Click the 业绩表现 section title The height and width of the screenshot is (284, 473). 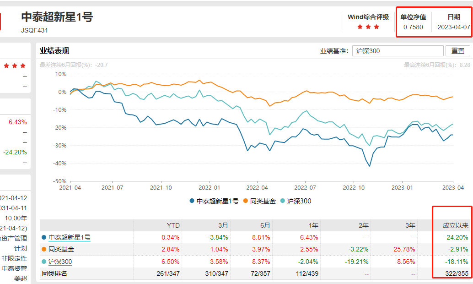[x=54, y=51]
